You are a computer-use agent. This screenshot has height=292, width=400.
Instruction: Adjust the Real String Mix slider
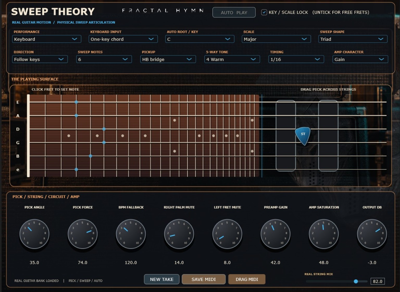336,281
